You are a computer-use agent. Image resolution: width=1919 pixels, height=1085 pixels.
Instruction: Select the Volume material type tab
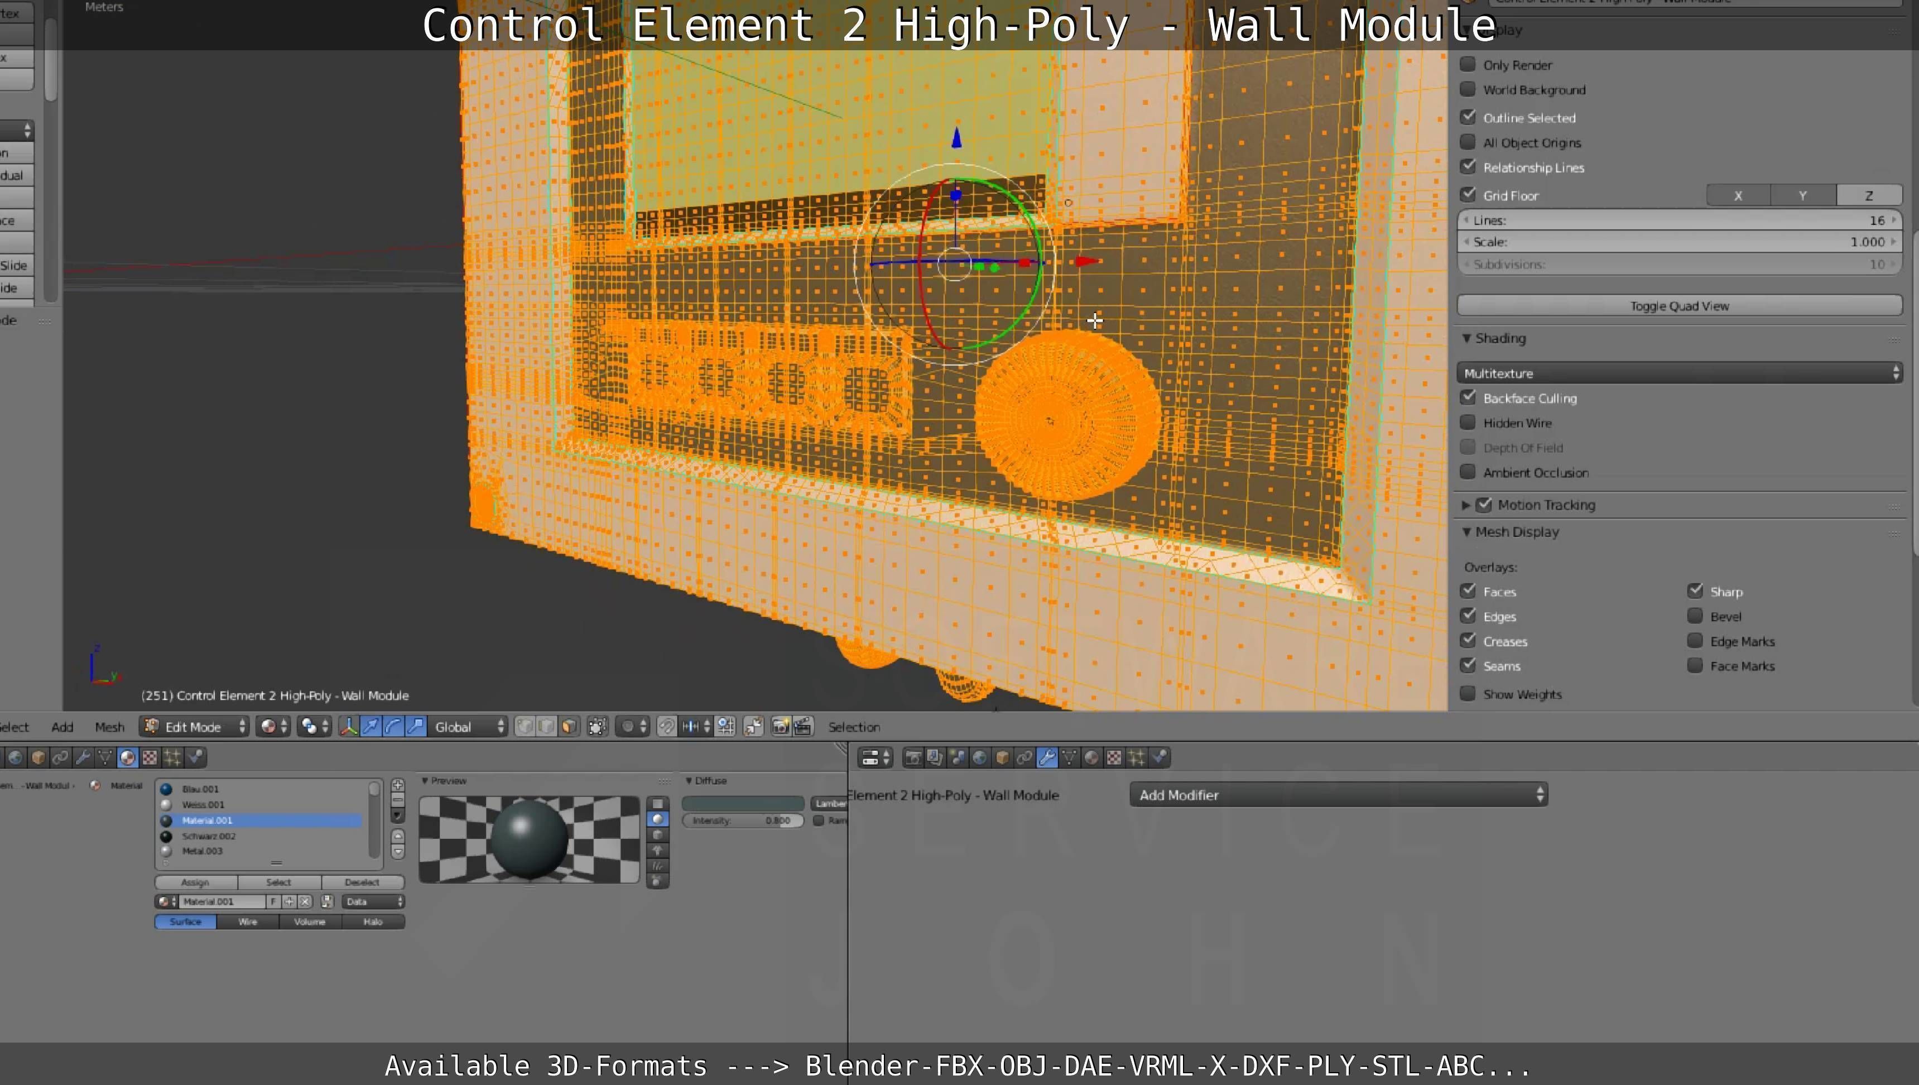point(310,922)
